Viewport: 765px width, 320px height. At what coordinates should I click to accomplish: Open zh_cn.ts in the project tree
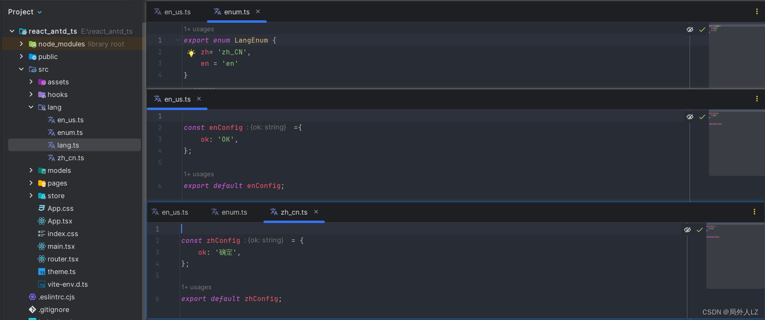(x=71, y=158)
